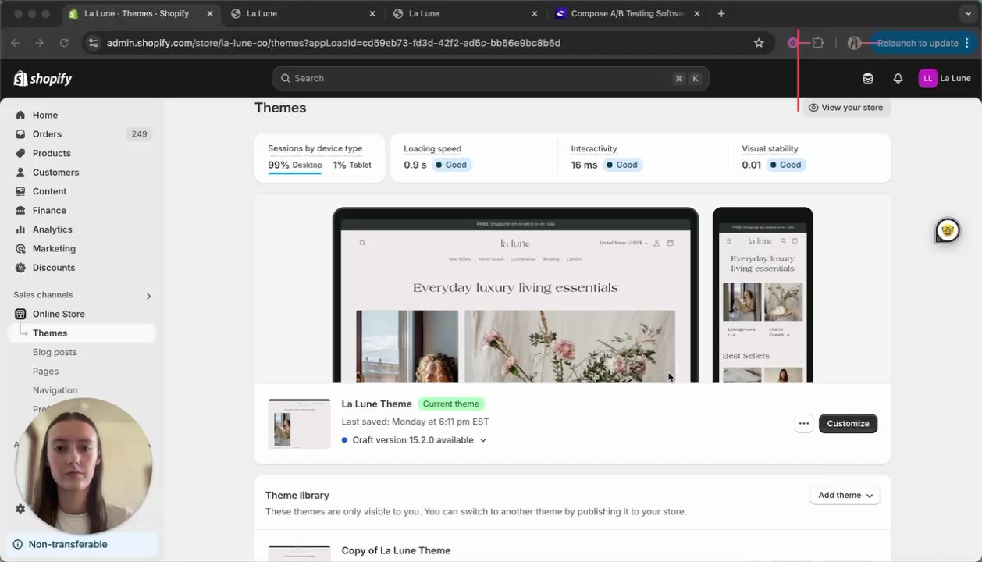Bookmark this page with star icon
The width and height of the screenshot is (982, 562).
[x=759, y=43]
